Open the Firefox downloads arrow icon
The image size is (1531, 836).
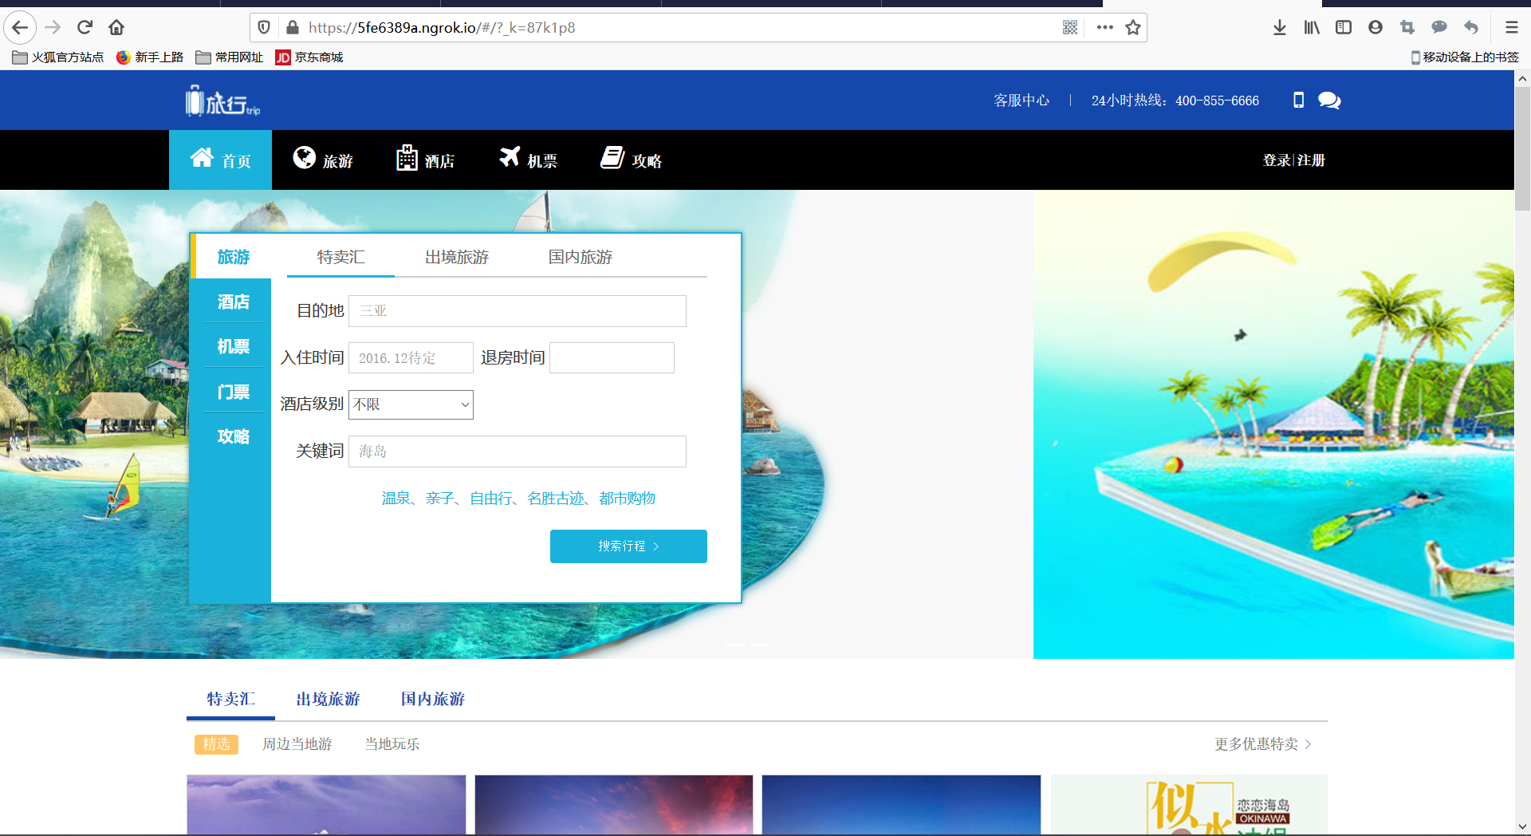coord(1280,27)
